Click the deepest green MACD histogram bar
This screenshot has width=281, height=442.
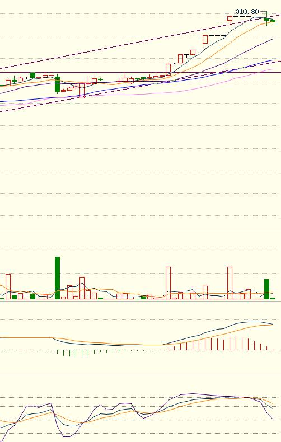(69, 353)
